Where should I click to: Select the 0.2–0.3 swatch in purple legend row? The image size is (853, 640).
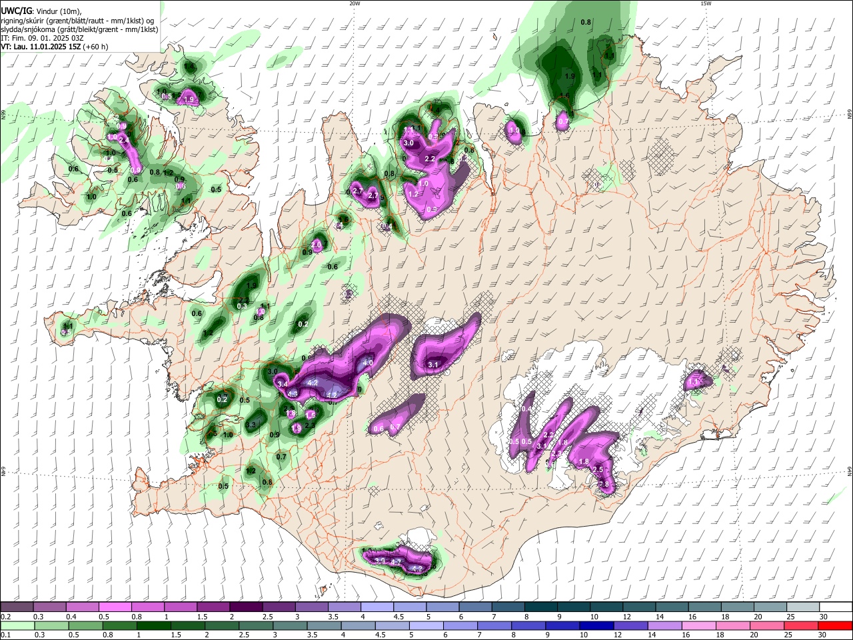click(17, 607)
